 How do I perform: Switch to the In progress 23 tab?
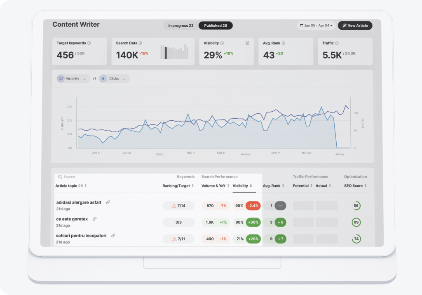(181, 26)
